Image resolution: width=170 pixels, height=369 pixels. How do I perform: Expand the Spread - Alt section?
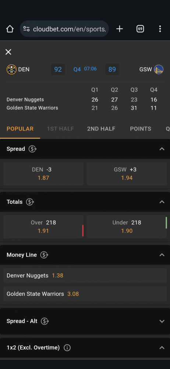click(x=162, y=321)
